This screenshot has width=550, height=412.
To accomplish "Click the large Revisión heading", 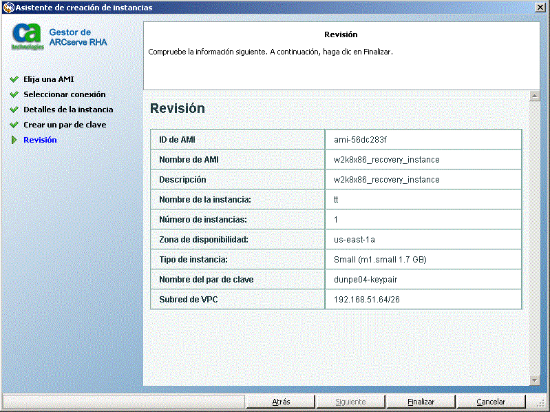I will pos(178,108).
